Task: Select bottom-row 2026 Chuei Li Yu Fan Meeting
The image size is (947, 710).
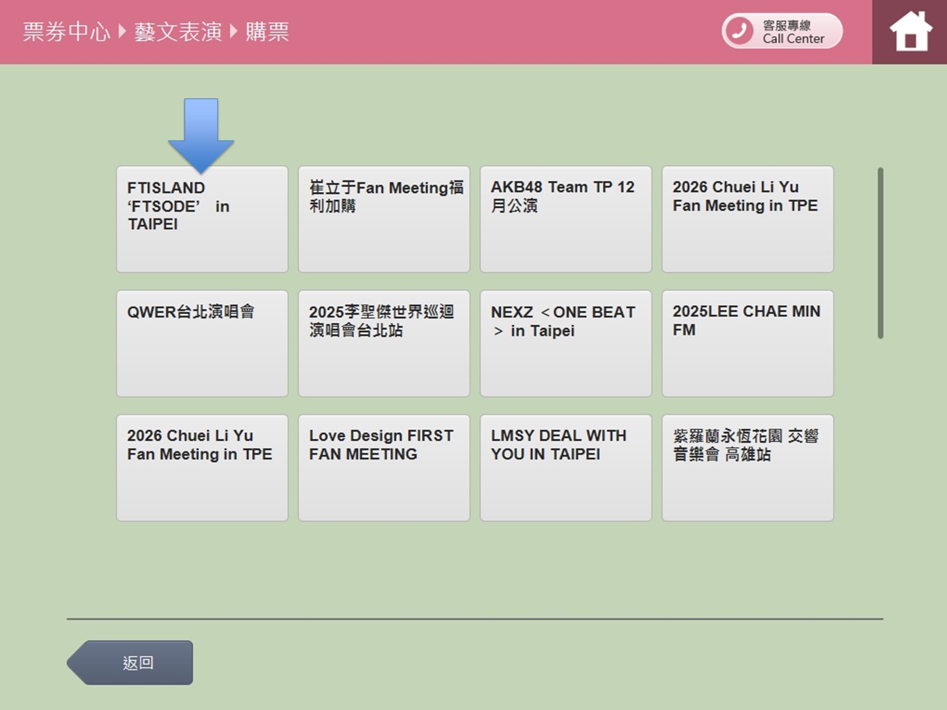Action: coord(202,467)
